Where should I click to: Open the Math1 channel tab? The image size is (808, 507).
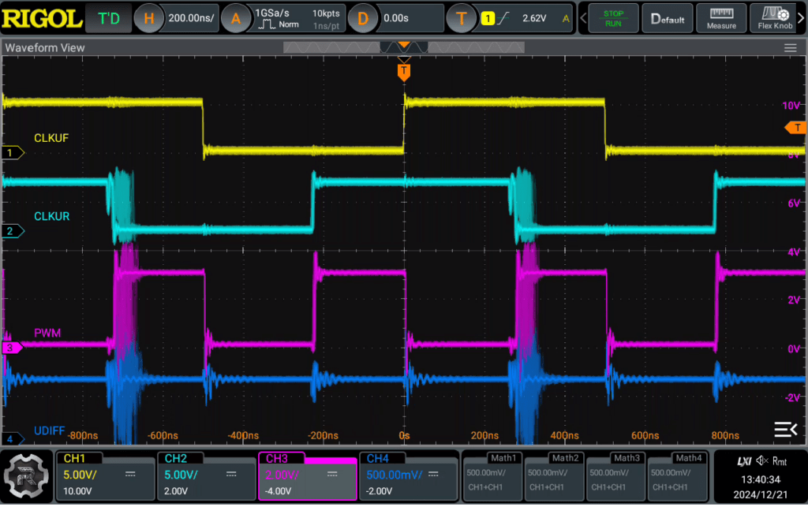coord(492,476)
